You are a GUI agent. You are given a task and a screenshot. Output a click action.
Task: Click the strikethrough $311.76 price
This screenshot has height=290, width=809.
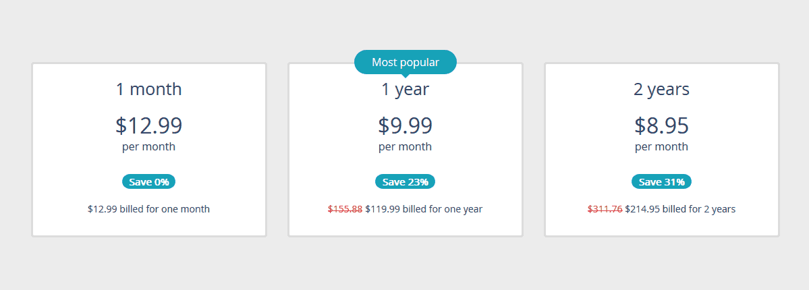605,209
